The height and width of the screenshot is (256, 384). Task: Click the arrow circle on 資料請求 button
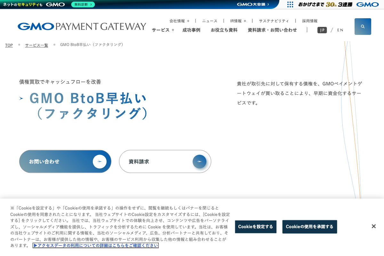coord(199,162)
